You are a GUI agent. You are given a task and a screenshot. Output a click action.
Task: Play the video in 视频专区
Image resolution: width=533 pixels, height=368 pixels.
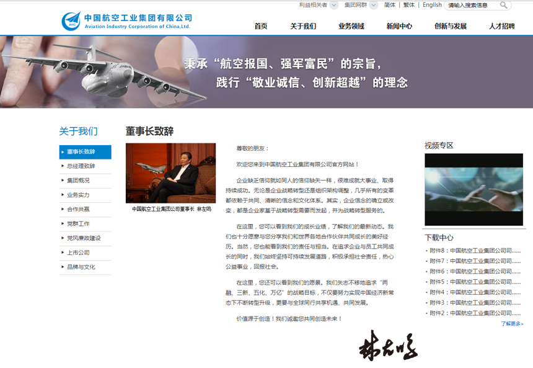click(474, 190)
